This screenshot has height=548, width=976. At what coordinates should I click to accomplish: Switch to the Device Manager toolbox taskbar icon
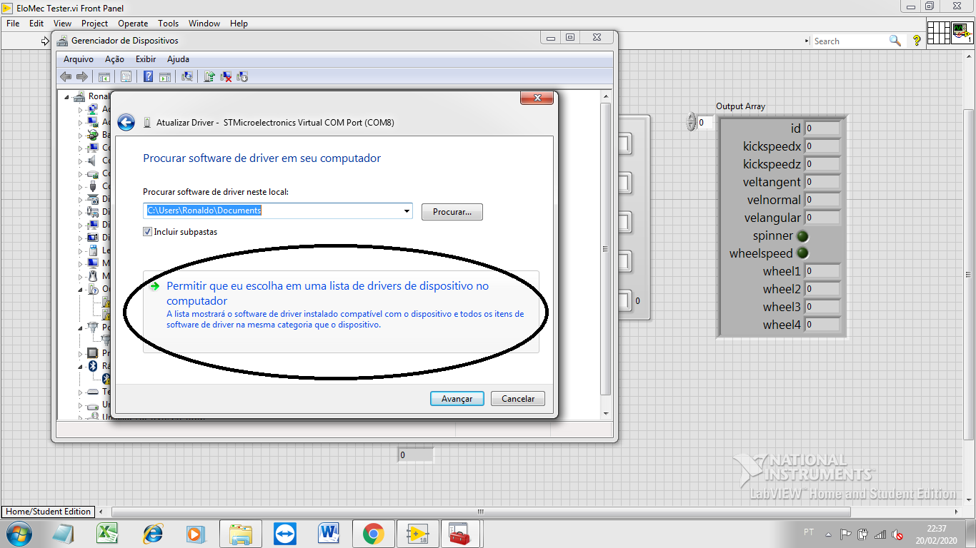point(458,533)
